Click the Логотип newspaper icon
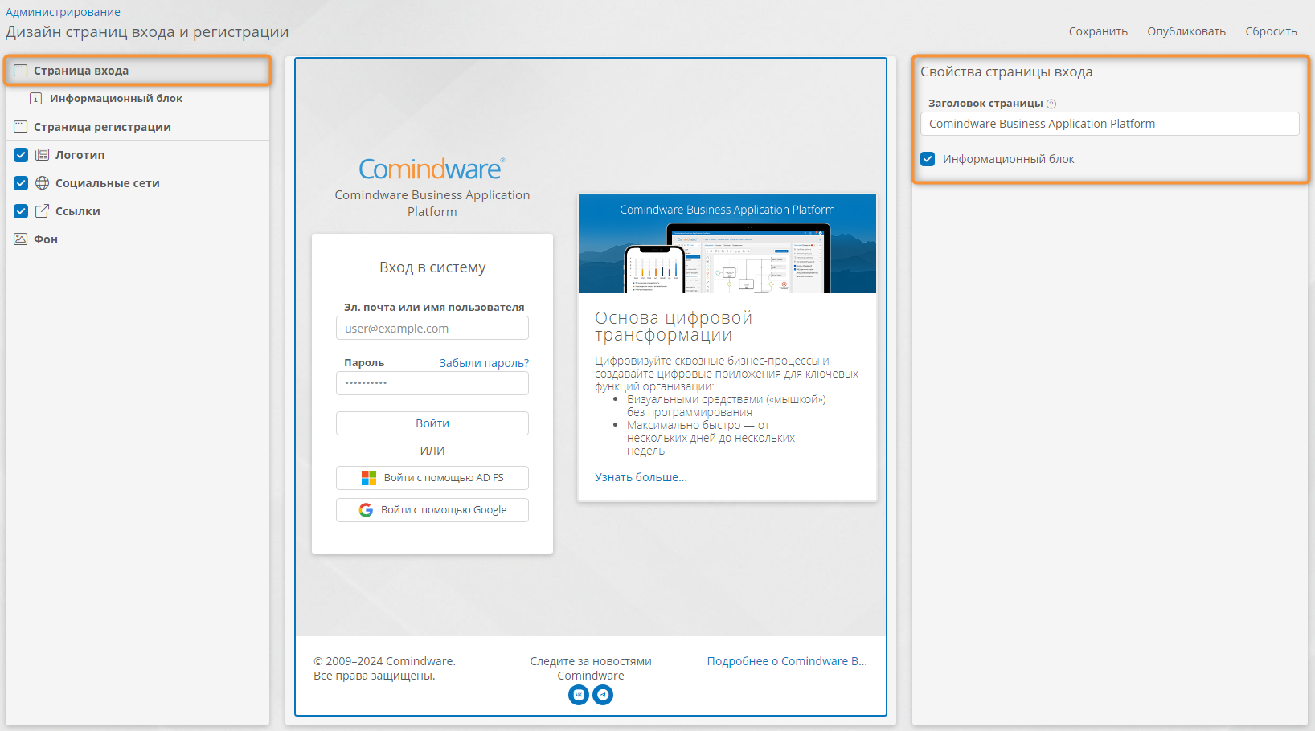This screenshot has height=731, width=1315. coord(43,155)
